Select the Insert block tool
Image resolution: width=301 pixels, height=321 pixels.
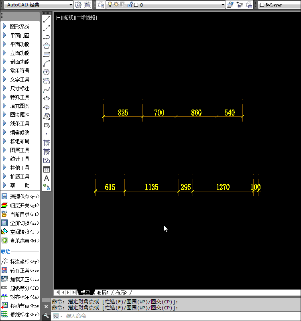[47, 116]
